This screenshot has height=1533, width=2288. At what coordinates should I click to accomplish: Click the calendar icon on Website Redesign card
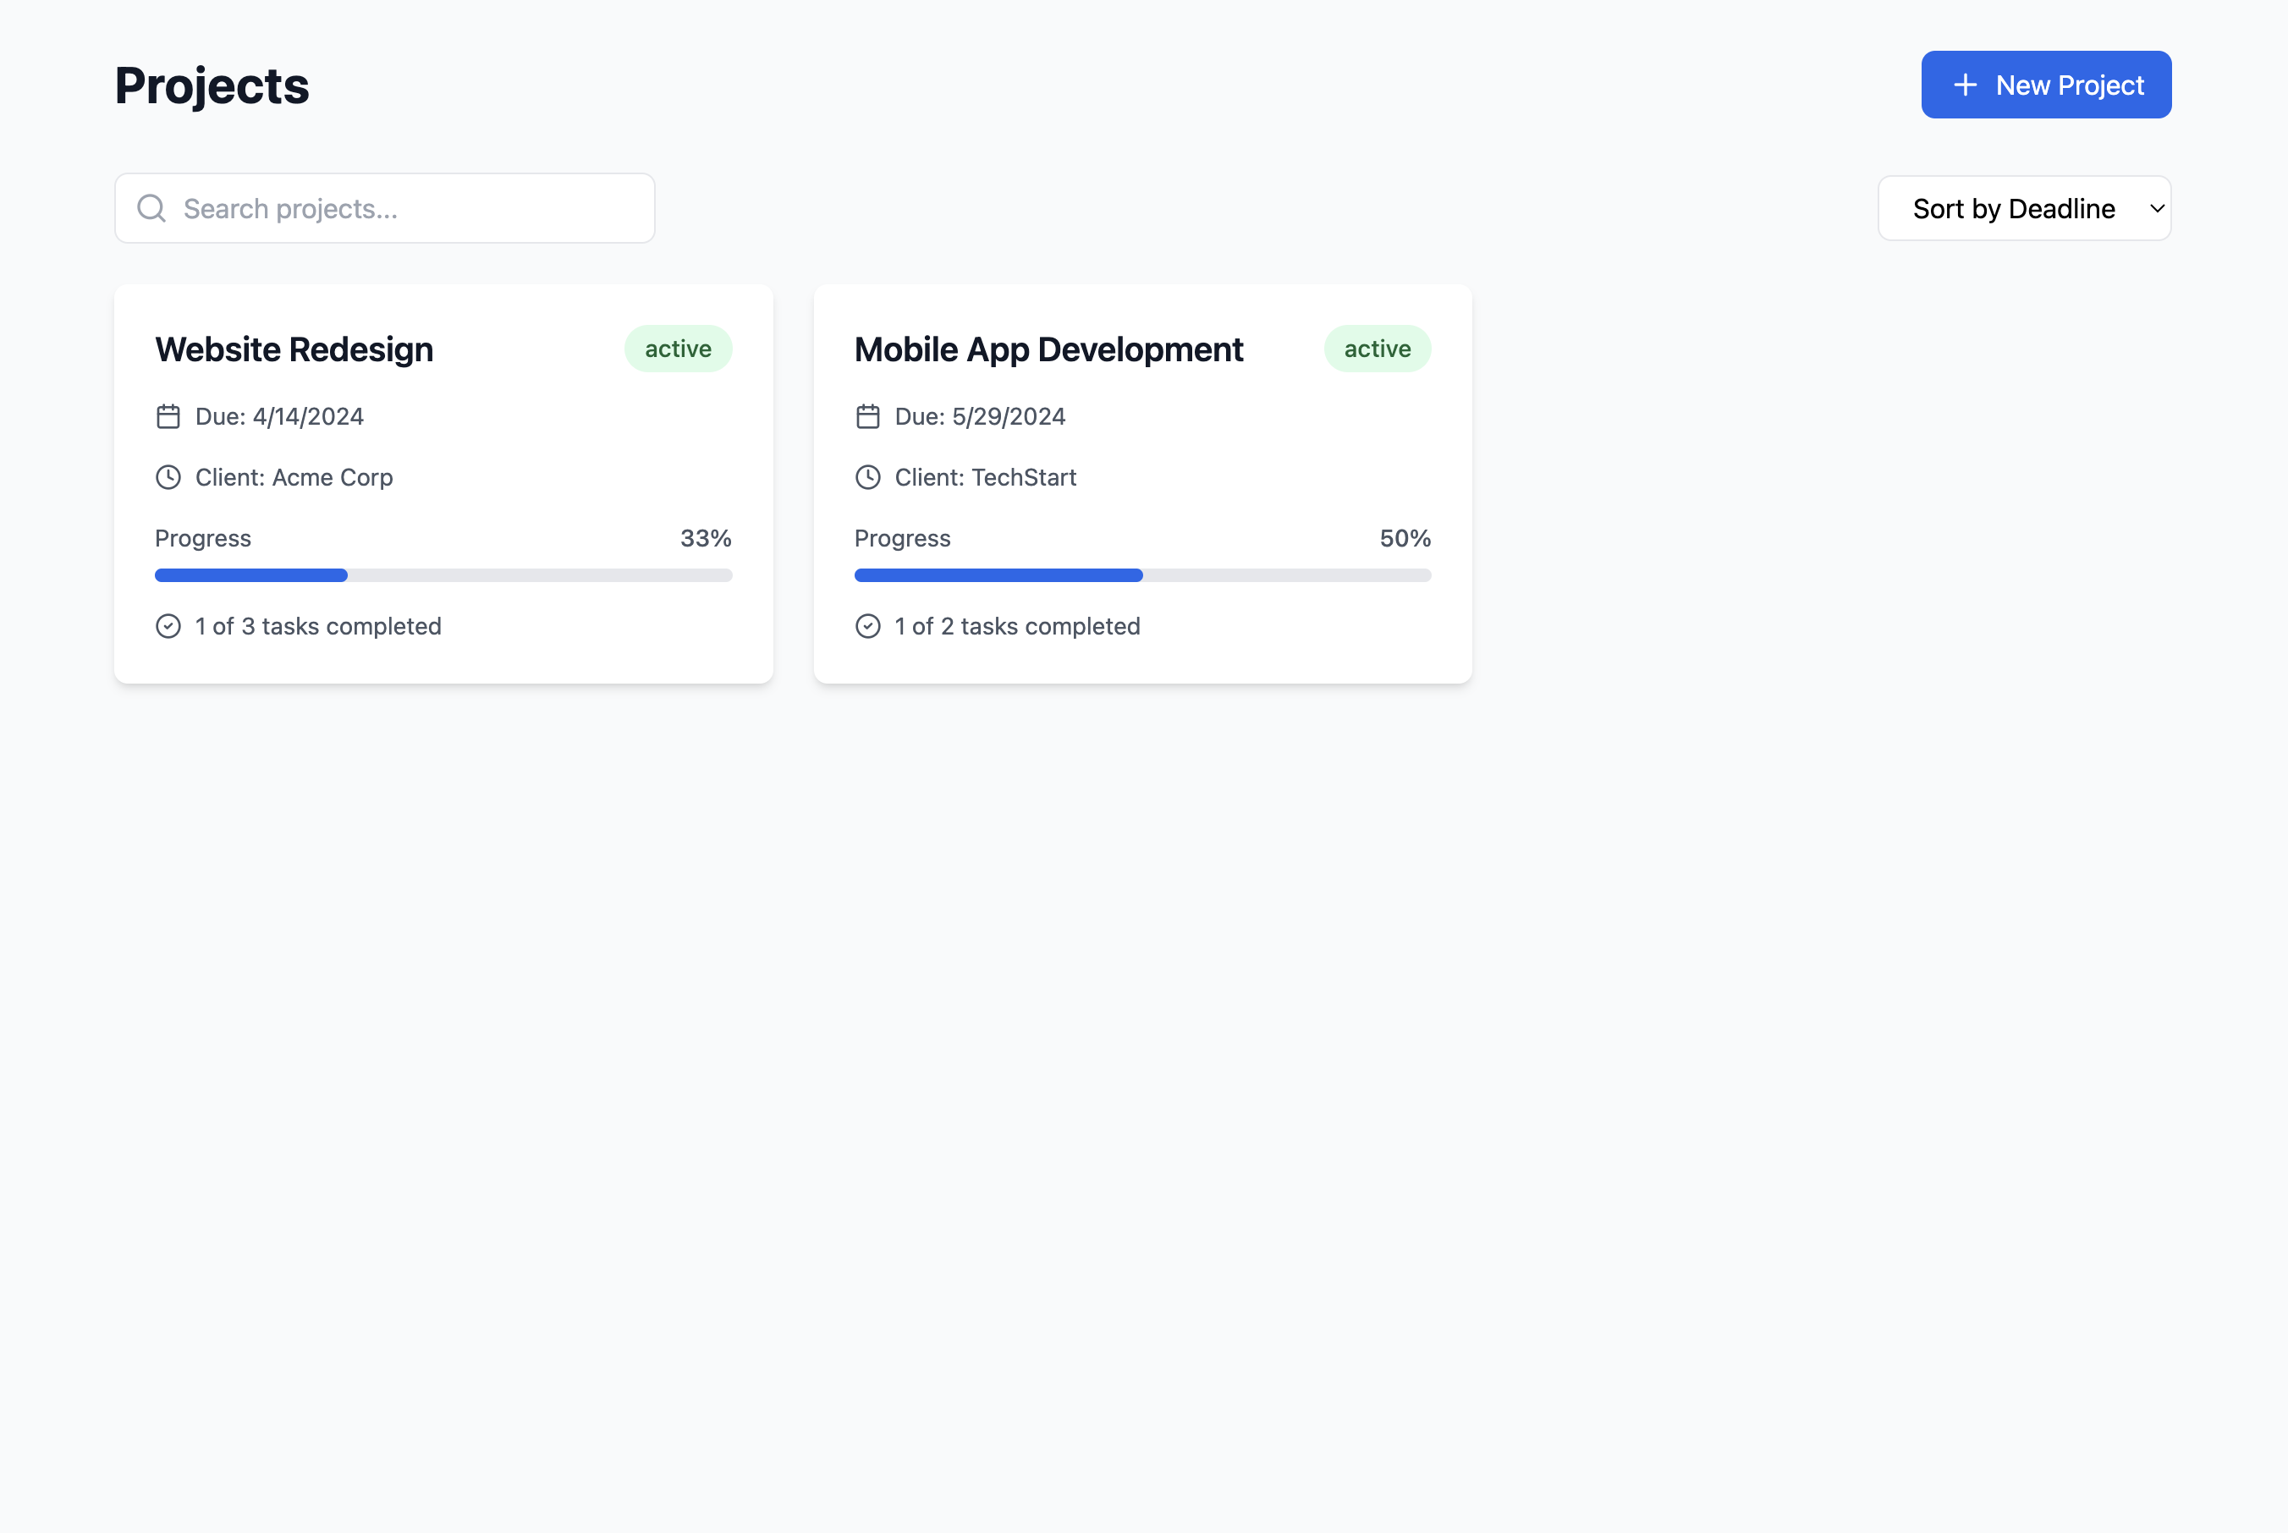(x=168, y=415)
